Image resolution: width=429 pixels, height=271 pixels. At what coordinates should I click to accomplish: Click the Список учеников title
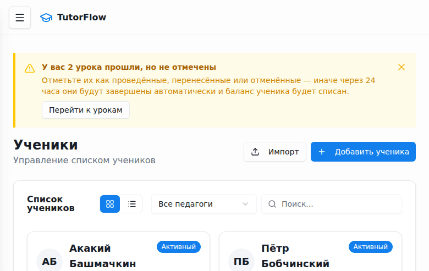click(x=51, y=204)
